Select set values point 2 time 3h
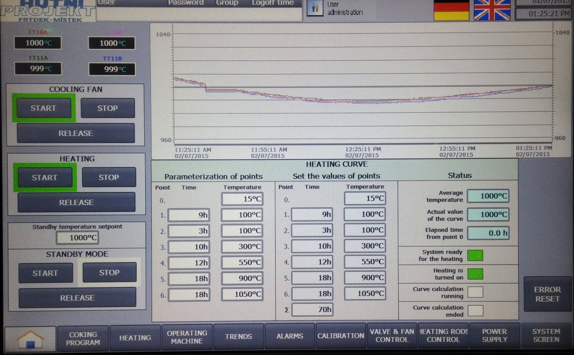574x355 pixels. point(312,230)
